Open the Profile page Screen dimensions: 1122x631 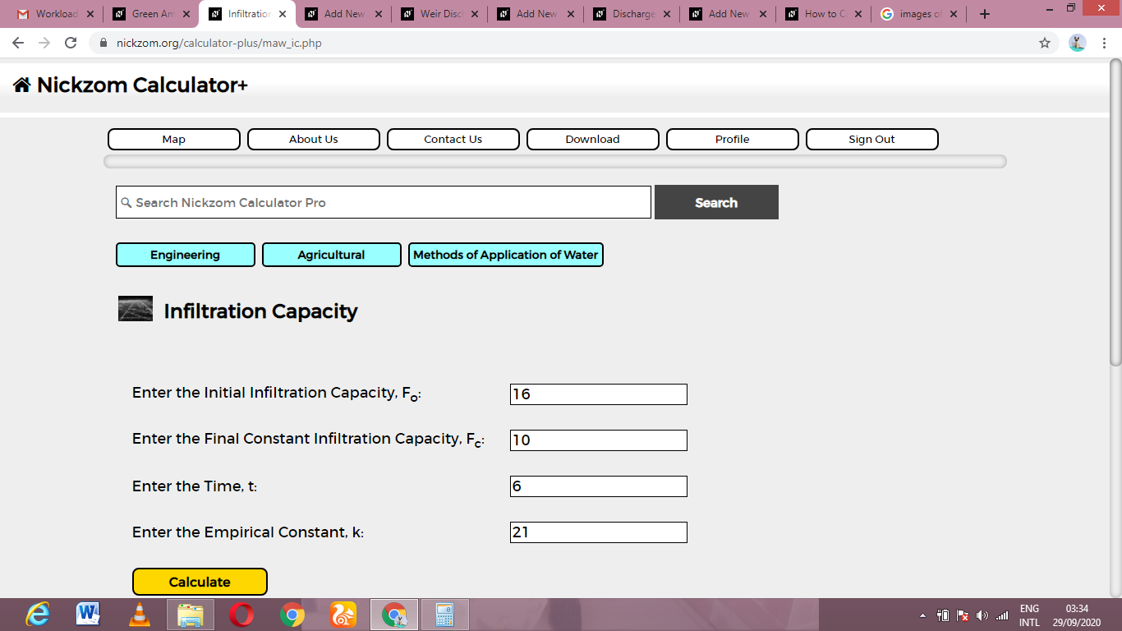(733, 139)
